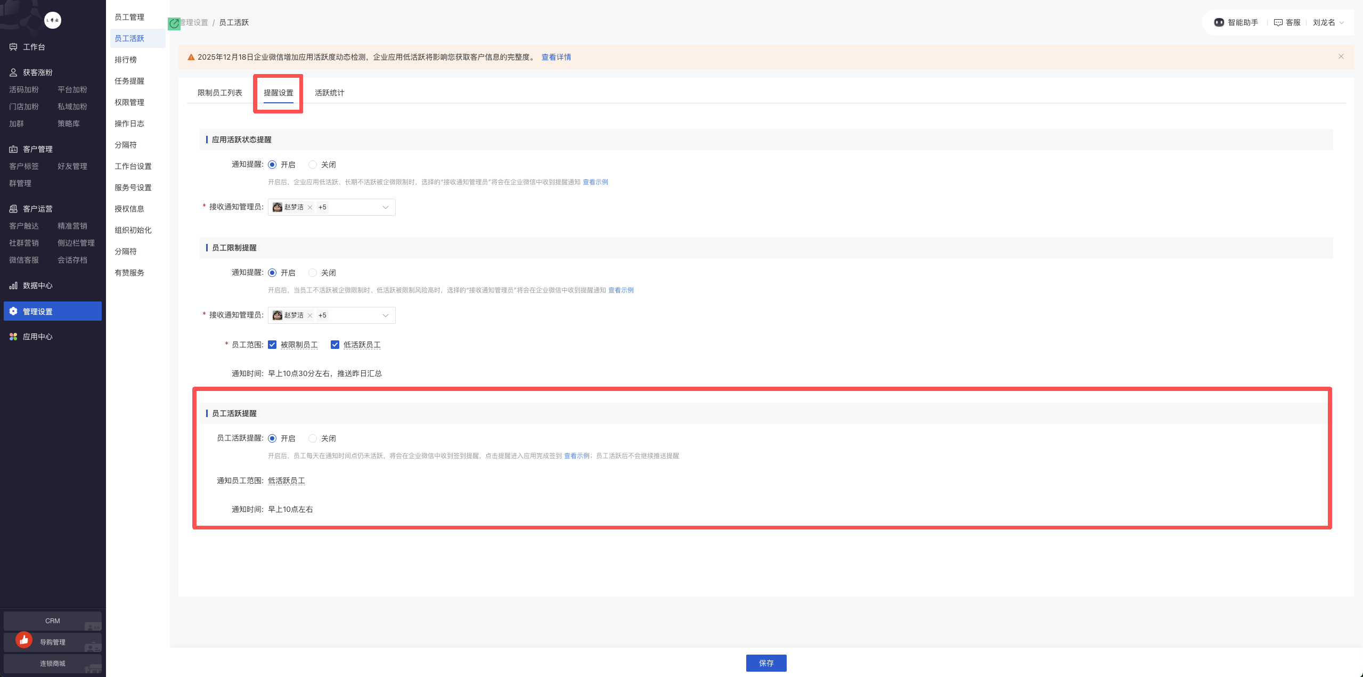Viewport: 1363px width, 677px height.
Task: Click the red thumbs-up icon near 导购管理
Action: (24, 640)
